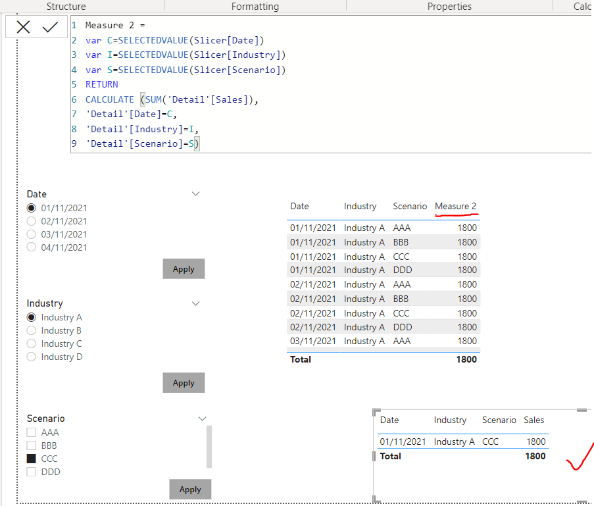Check the AAA scenario checkbox
Viewport: 594px width, 506px height.
click(x=32, y=432)
